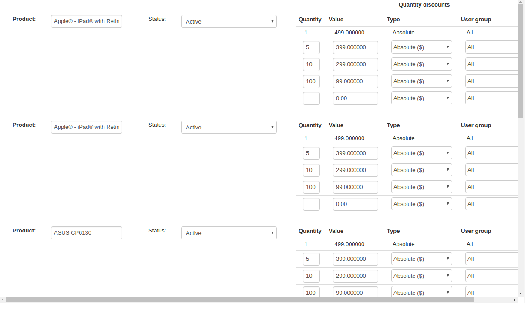The width and height of the screenshot is (528, 310).
Task: Click User group All field beside ASUS block's 399.000000
Action: (x=491, y=259)
